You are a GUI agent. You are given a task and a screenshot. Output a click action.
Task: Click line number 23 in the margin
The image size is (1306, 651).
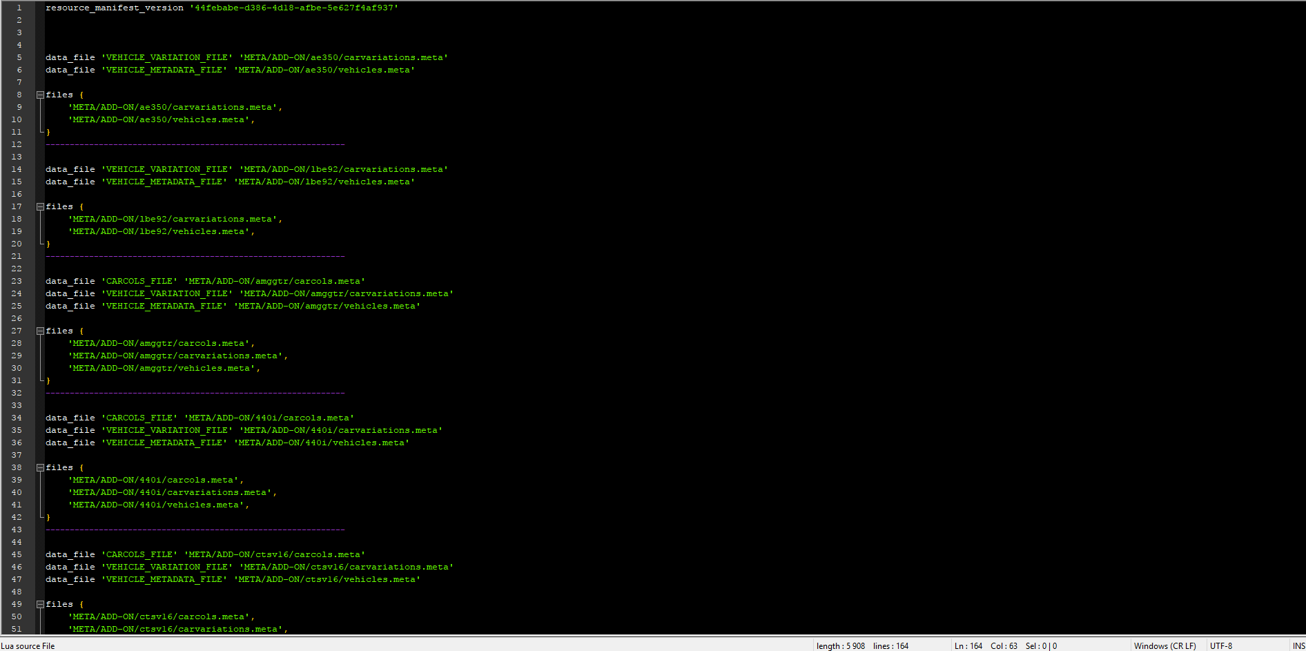[17, 281]
